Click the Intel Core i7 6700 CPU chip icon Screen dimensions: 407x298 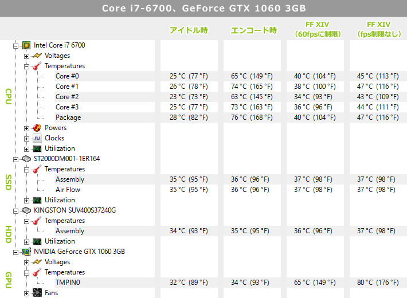[26, 45]
